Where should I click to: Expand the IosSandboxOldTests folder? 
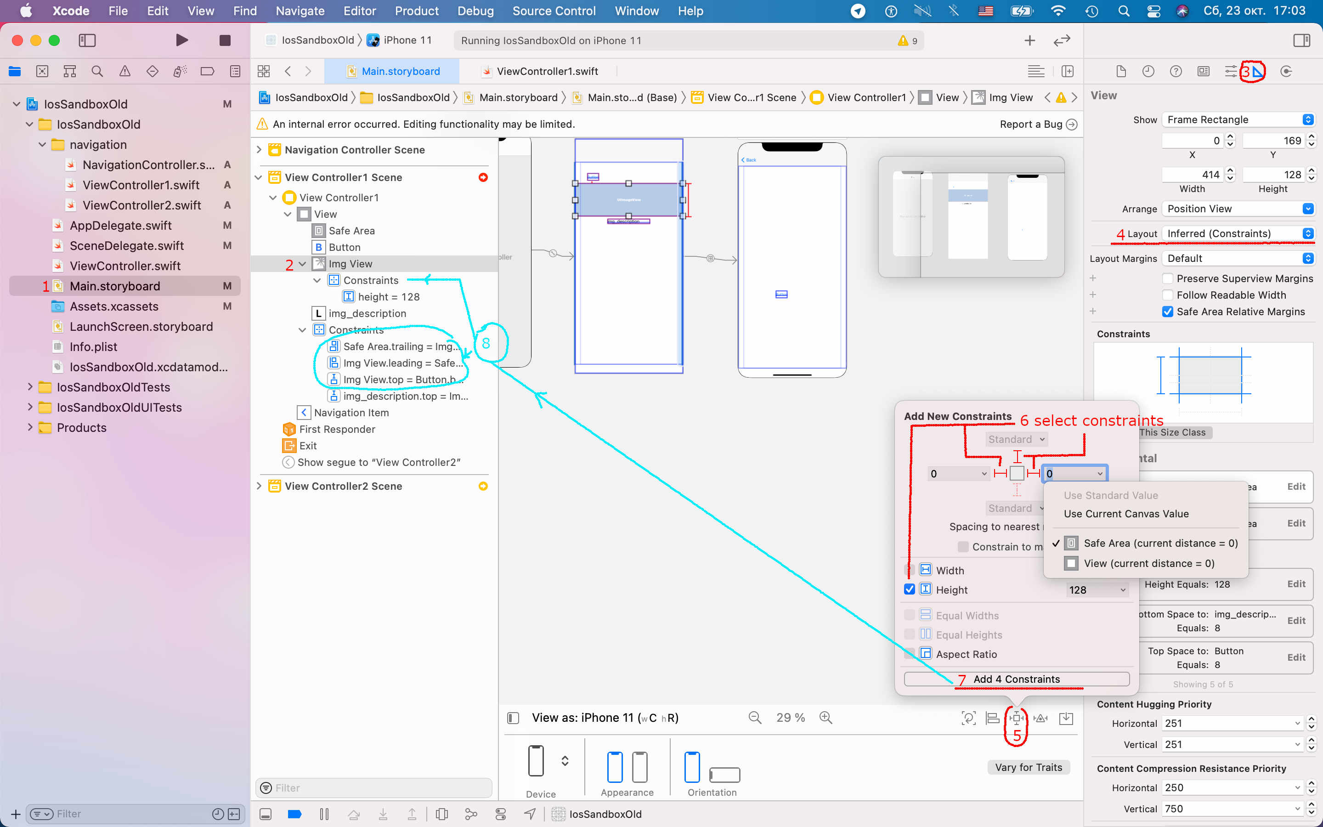30,387
